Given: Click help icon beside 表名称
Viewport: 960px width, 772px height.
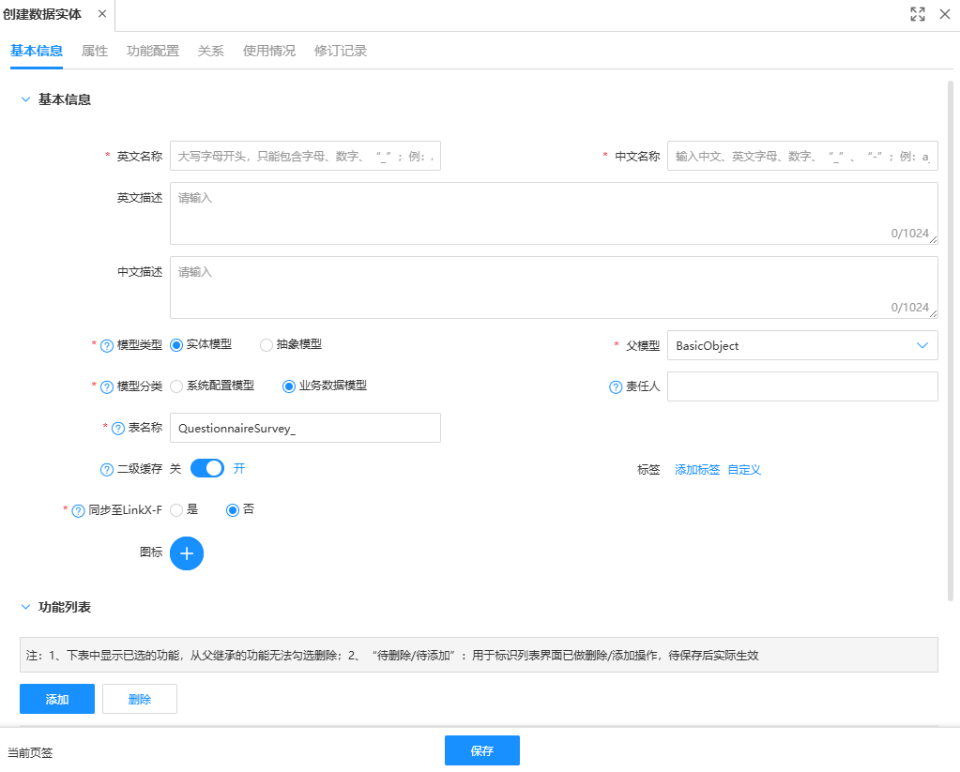Looking at the screenshot, I should (x=118, y=429).
